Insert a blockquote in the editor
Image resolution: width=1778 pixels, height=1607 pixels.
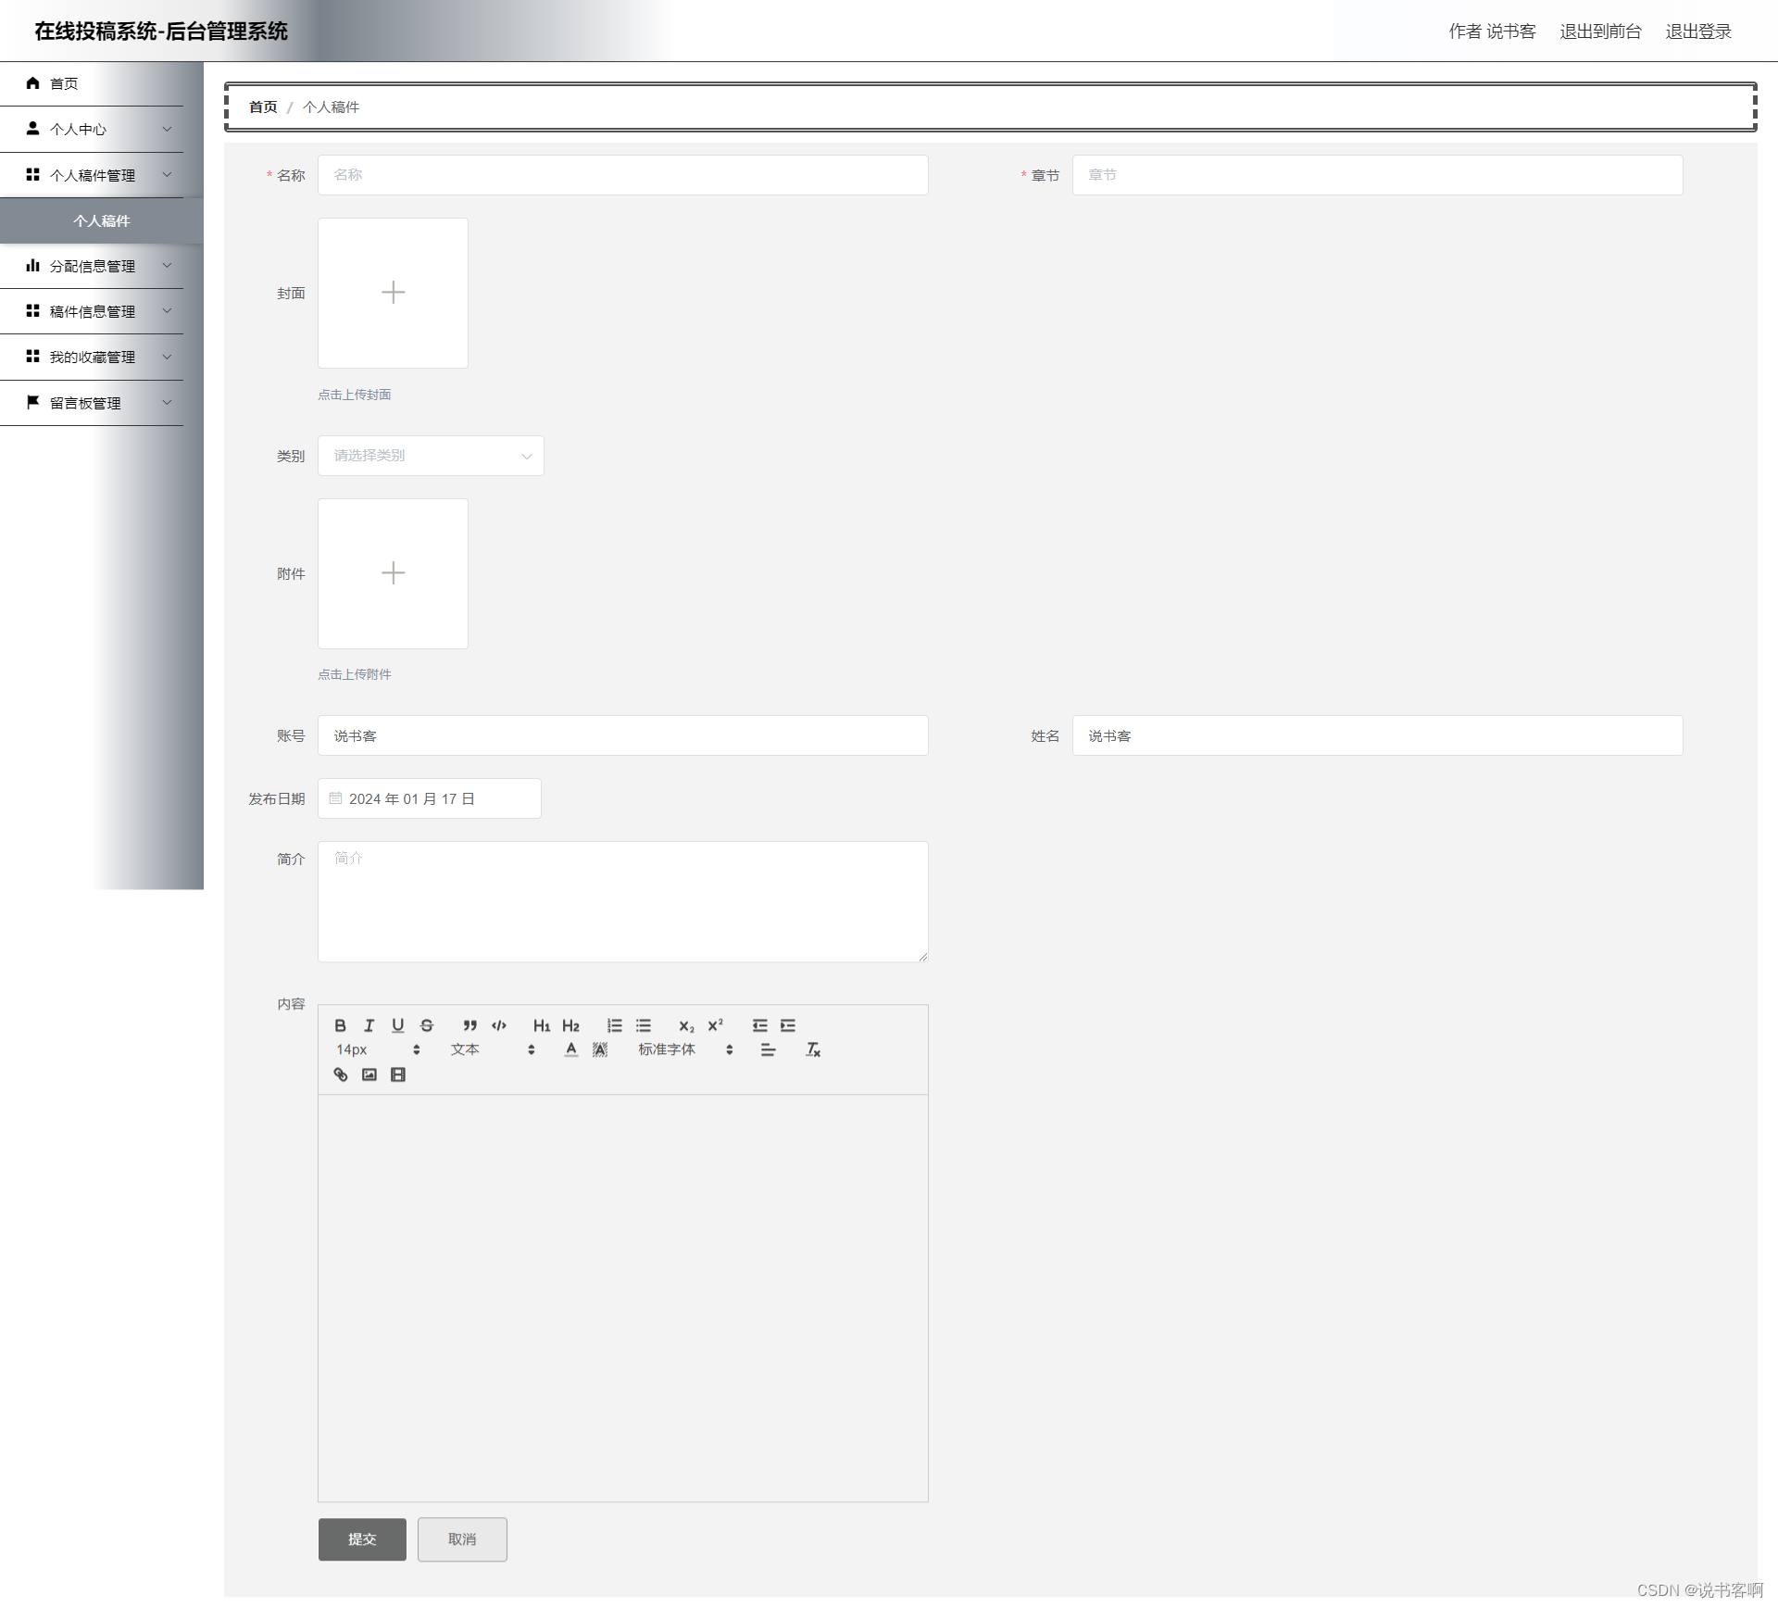coord(470,1025)
